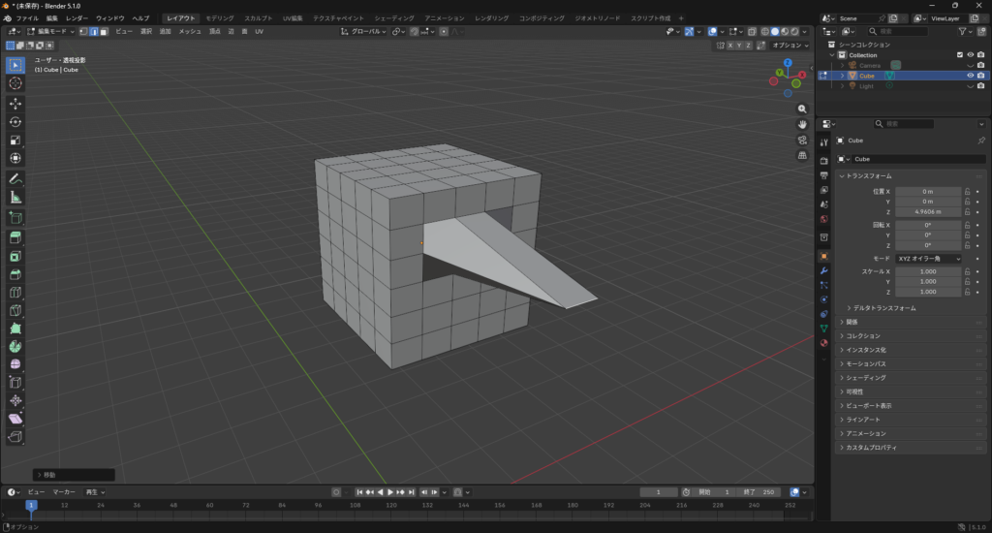The height and width of the screenshot is (533, 992).
Task: Expand the デルタトランスフォーム panel
Action: click(x=884, y=308)
